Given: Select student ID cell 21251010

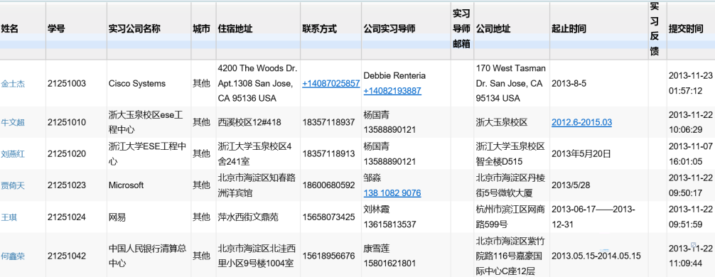Looking at the screenshot, I should (x=67, y=123).
